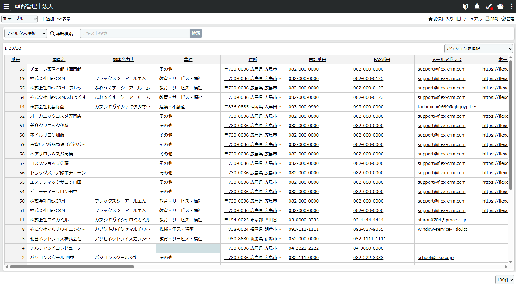Click the beginner's guide leaf icon
The height and width of the screenshot is (284, 516).
[465, 6]
